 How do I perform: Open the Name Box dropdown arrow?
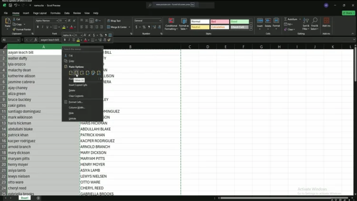click(18, 40)
